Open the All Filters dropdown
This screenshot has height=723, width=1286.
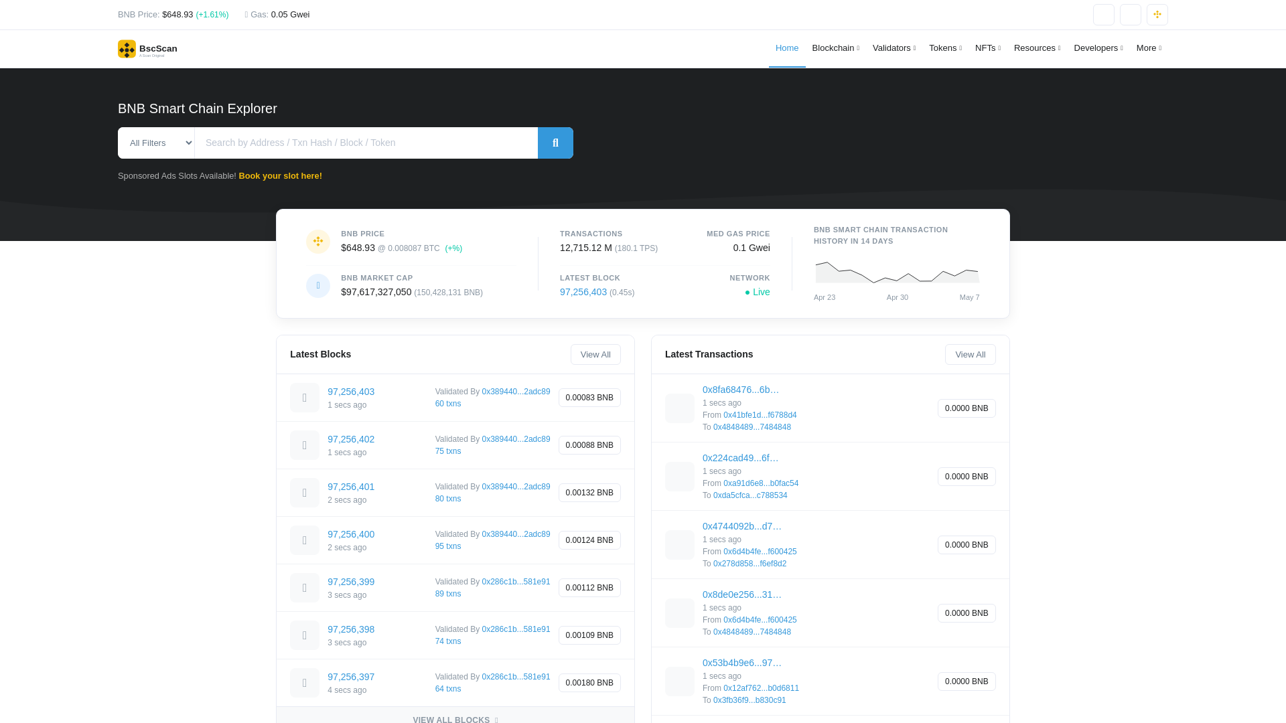click(156, 143)
